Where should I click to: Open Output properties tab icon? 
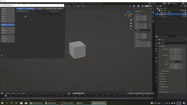[x=156, y=46]
